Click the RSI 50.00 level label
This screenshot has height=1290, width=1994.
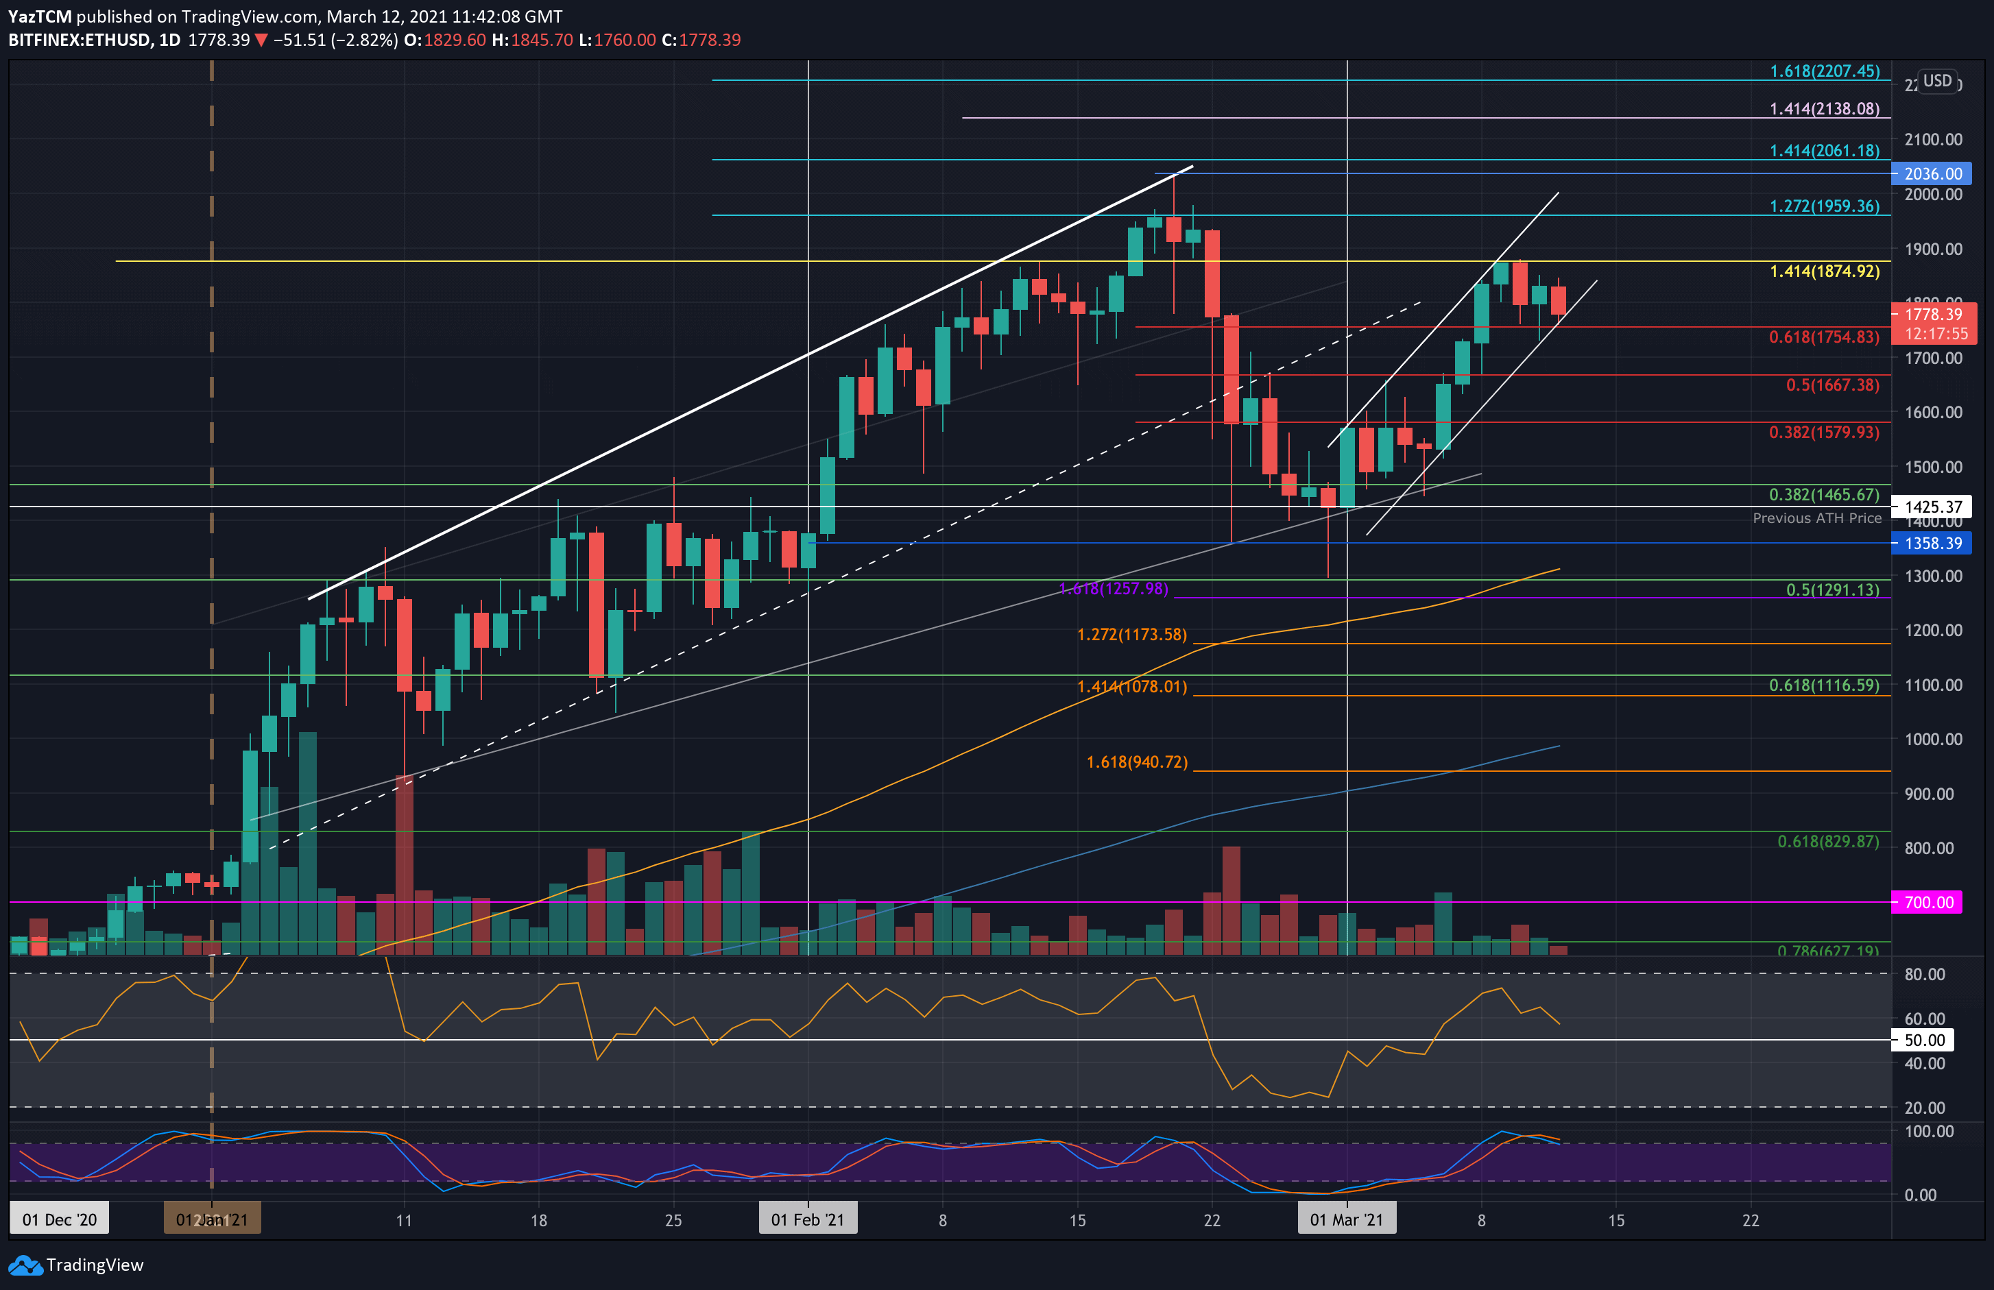tap(1923, 1040)
